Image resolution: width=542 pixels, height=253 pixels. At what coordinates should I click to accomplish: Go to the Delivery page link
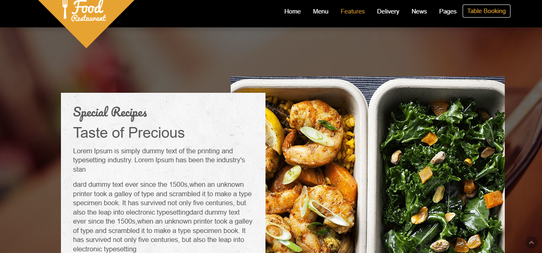pos(388,11)
